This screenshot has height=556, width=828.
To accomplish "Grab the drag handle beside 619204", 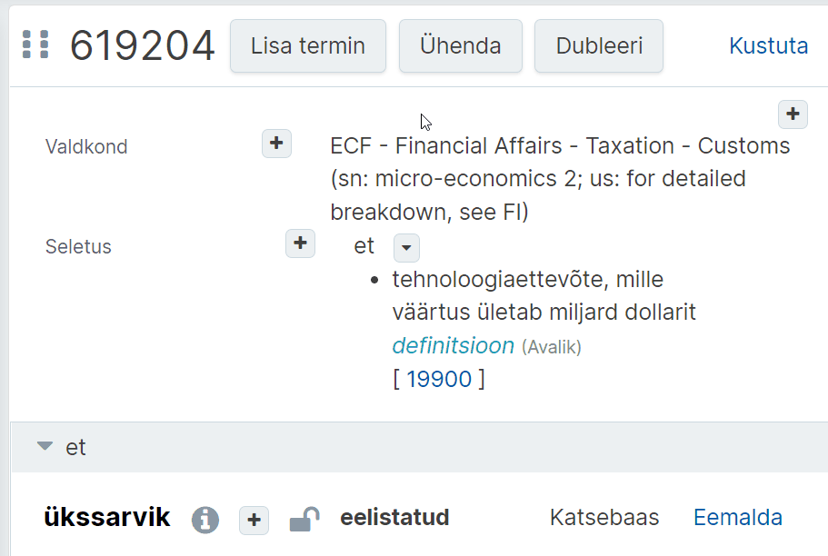I will click(35, 45).
